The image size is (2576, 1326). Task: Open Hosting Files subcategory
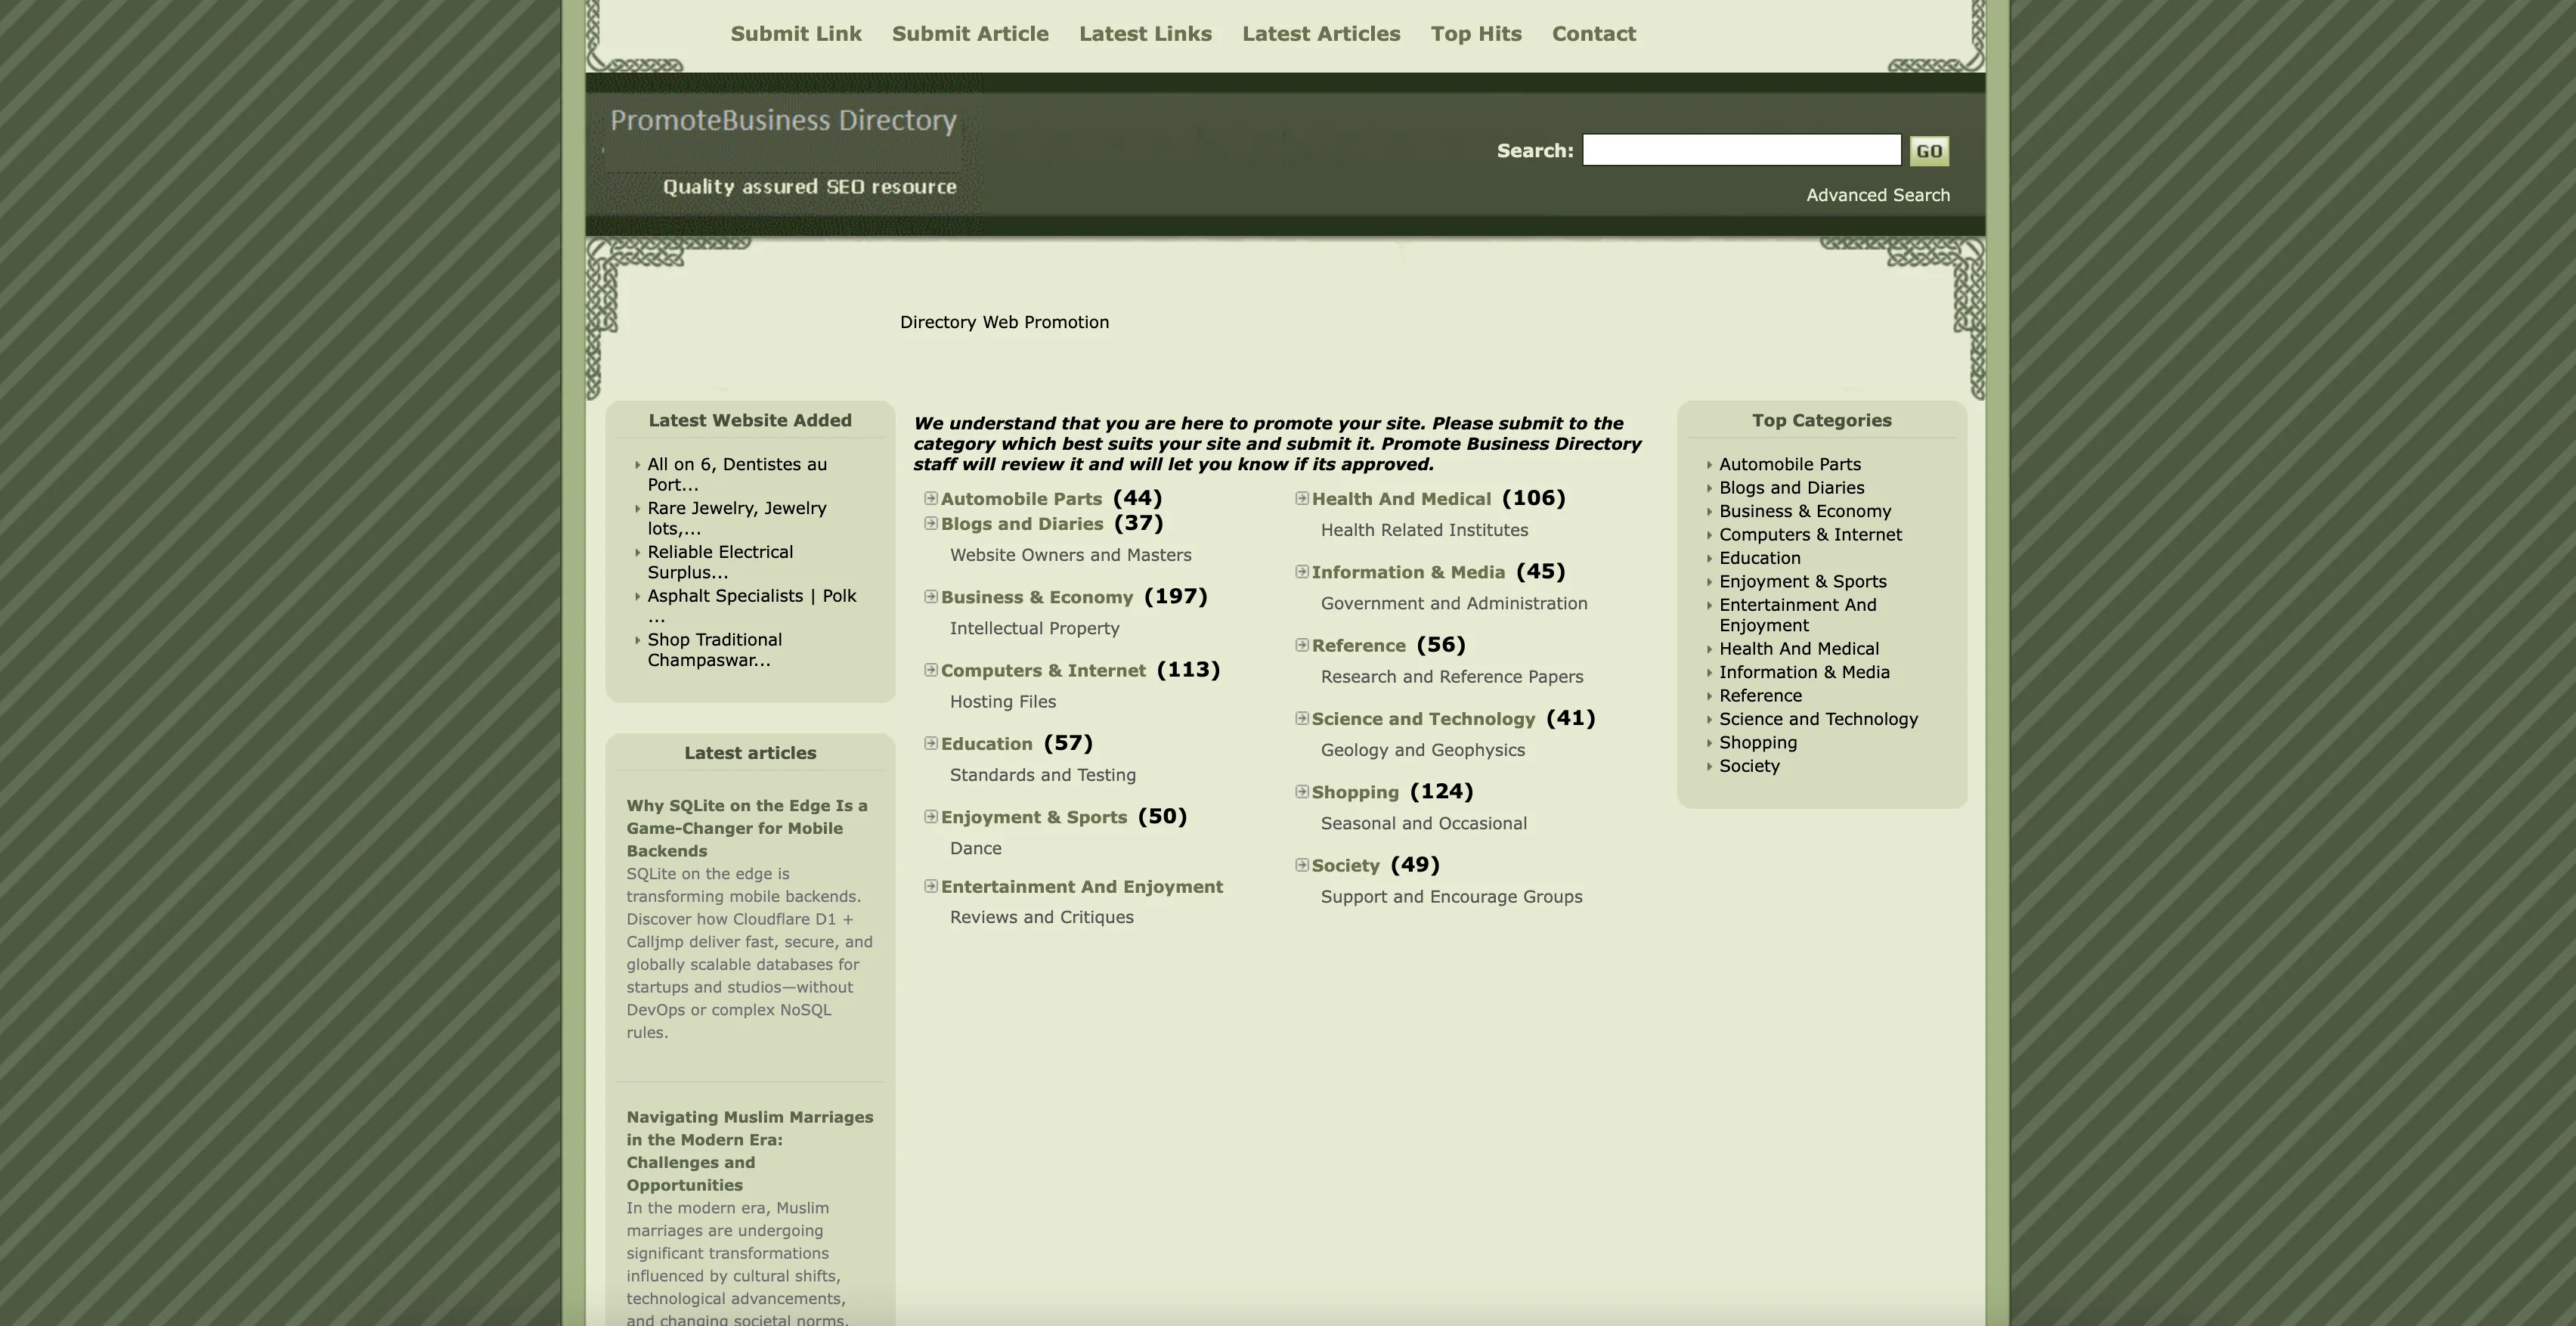(x=1003, y=702)
